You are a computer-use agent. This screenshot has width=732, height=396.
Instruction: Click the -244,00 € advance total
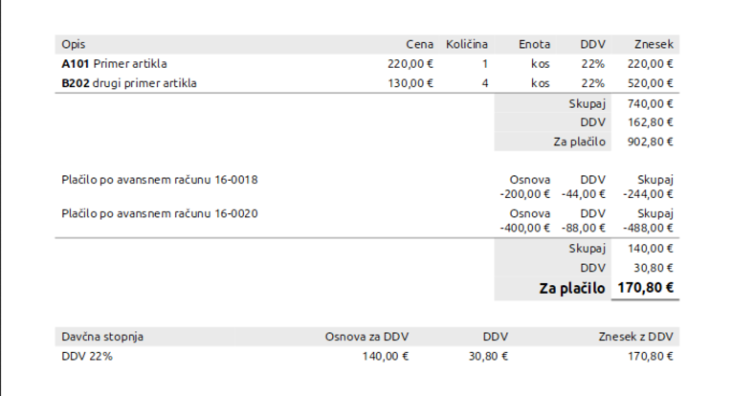coord(648,194)
